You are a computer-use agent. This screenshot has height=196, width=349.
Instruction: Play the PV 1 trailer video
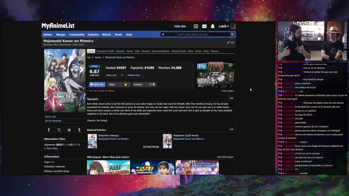tap(215, 75)
